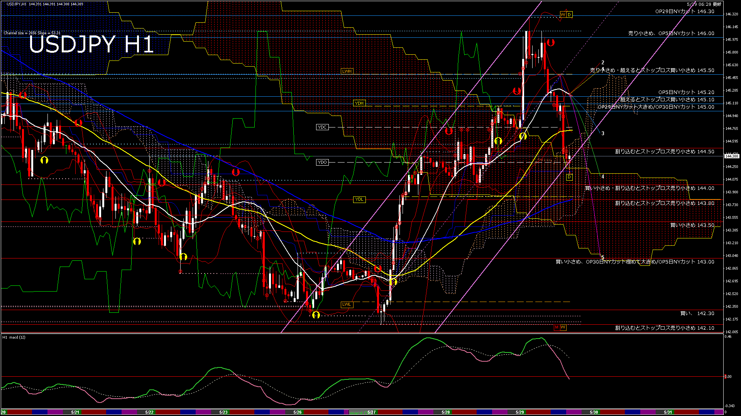
Task: Click the OP29日NYカット 146.30 annotation
Action: pyautogui.click(x=685, y=12)
